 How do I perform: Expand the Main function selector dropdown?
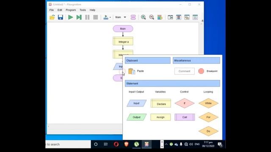point(125,17)
